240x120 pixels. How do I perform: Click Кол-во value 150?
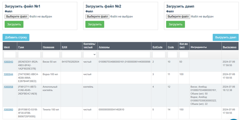coord(181,109)
